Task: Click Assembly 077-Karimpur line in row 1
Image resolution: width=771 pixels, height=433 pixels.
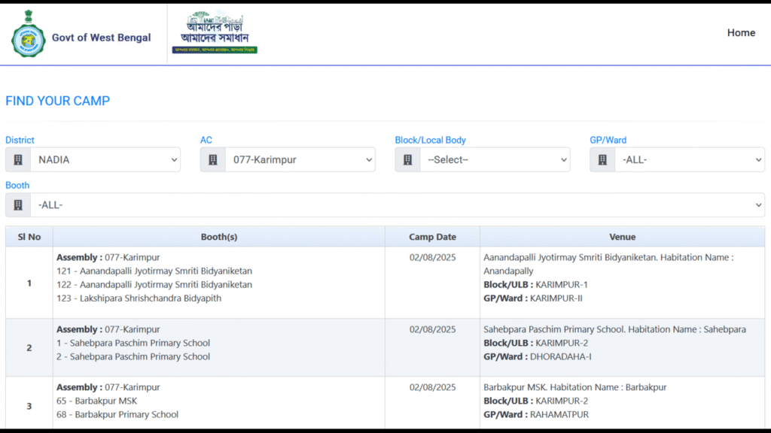Action: (x=108, y=257)
